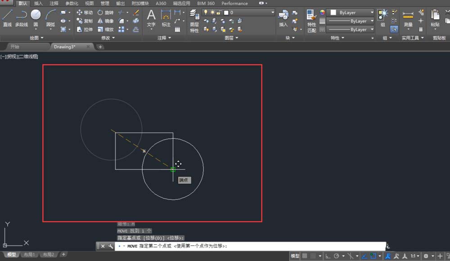Toggle ortho mode in status bar
This screenshot has height=261, width=450.
coord(327,256)
